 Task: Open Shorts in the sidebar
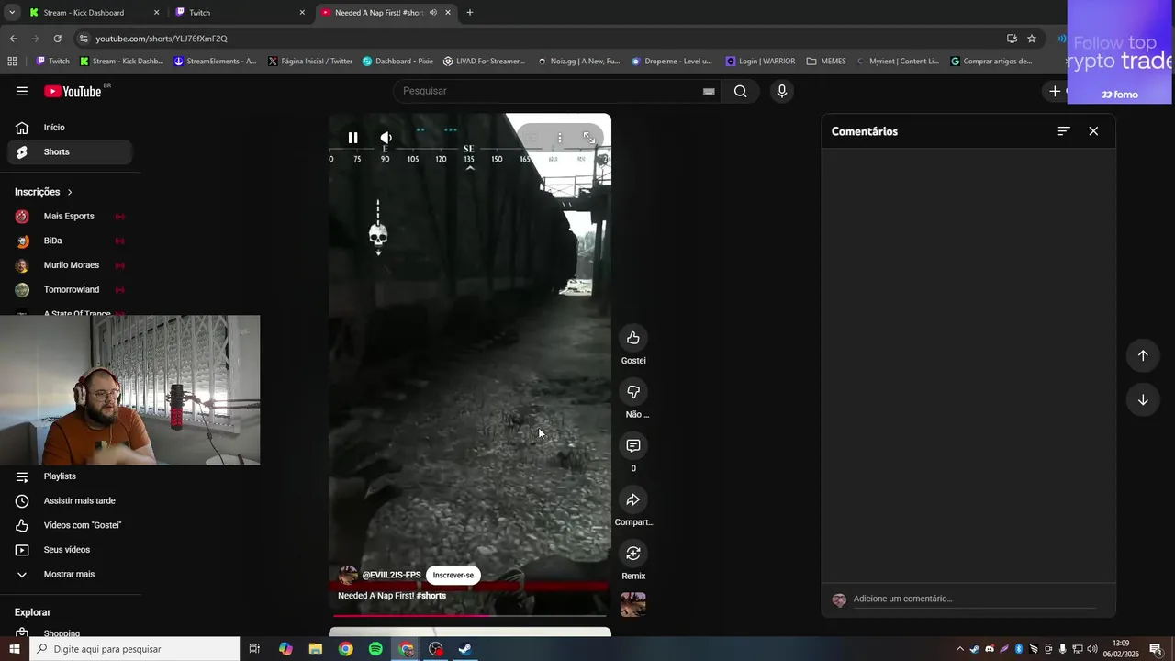[70, 151]
